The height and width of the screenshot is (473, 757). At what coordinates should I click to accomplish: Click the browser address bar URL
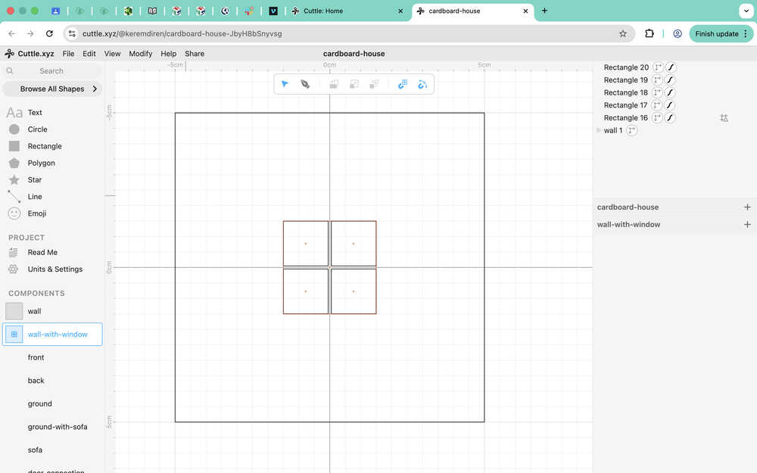pos(182,33)
